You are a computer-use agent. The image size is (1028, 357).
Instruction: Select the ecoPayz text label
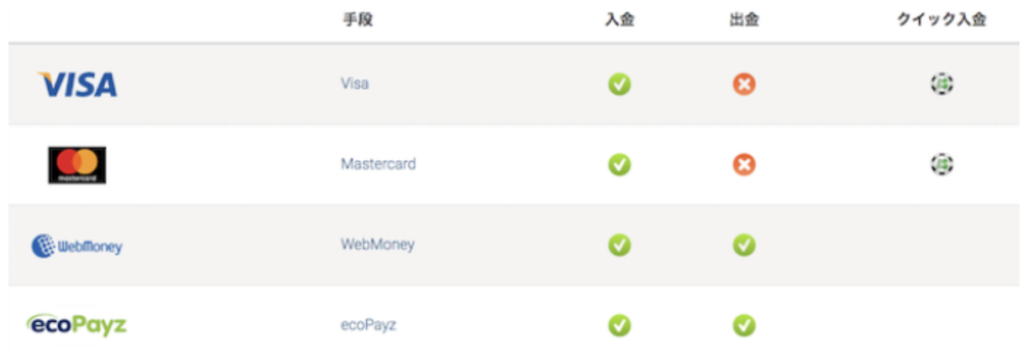point(368,325)
